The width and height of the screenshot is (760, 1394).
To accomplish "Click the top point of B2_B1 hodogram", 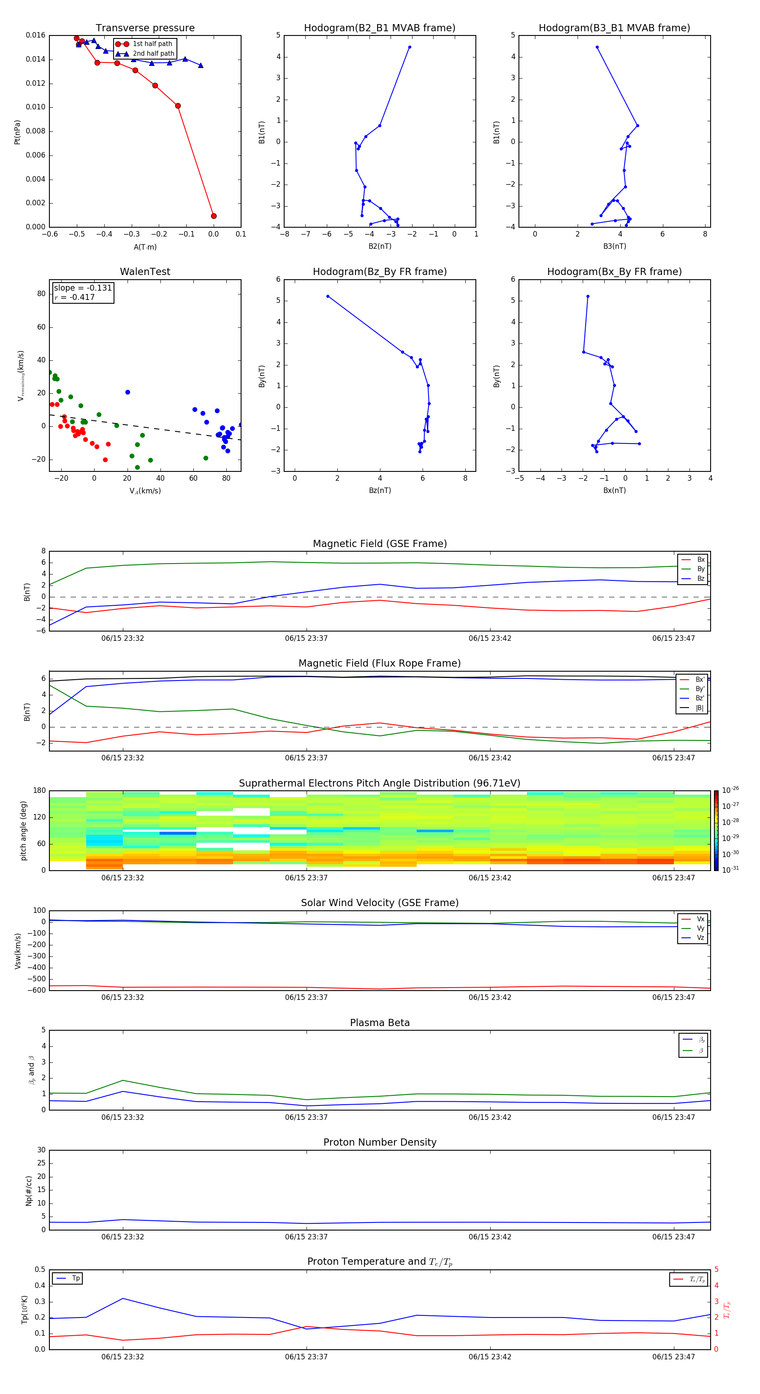I will [410, 47].
